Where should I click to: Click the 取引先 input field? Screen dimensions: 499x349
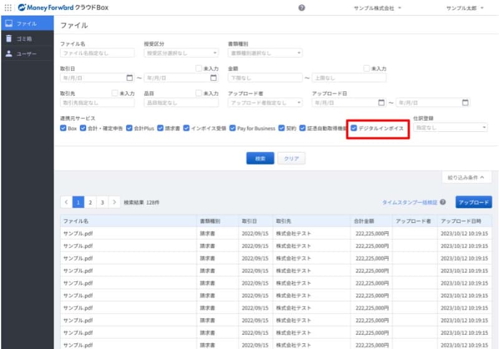(x=97, y=103)
